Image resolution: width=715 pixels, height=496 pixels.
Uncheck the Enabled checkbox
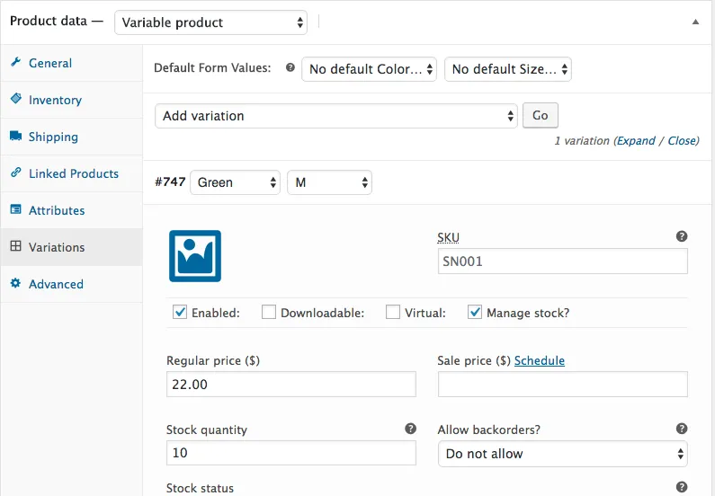pyautogui.click(x=180, y=313)
